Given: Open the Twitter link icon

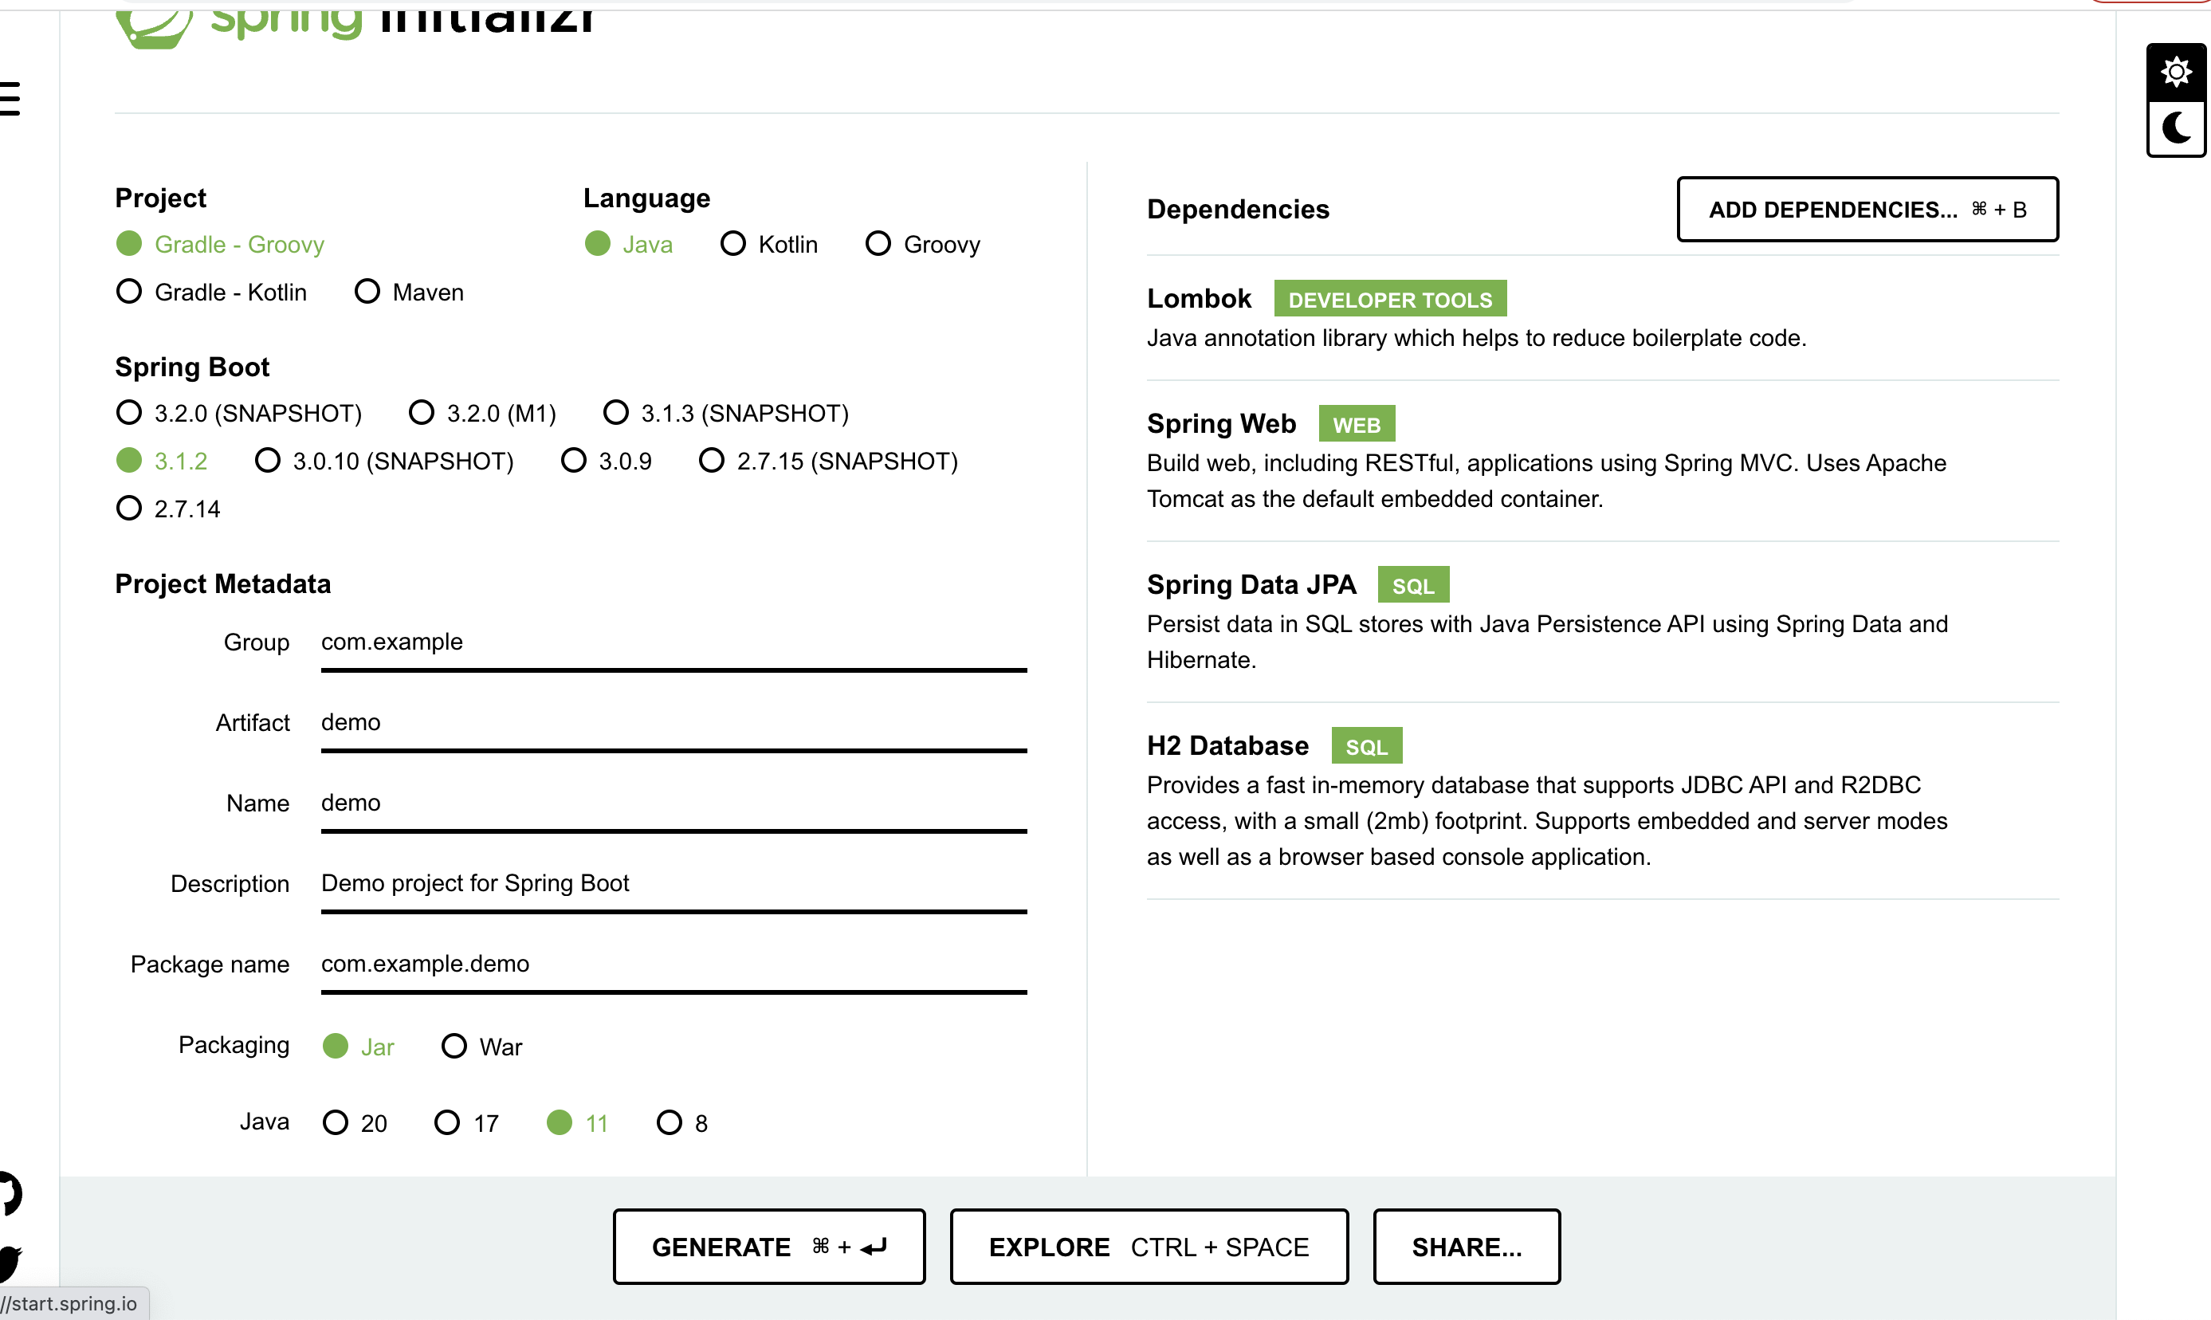Looking at the screenshot, I should click(10, 1263).
